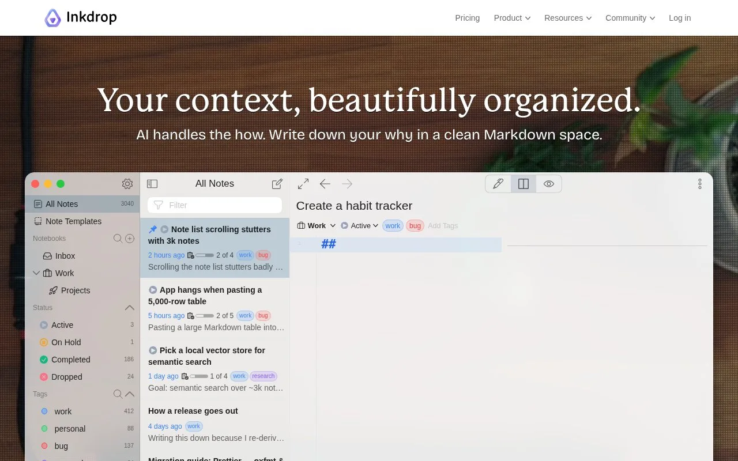Search tags with the magnifier icon

point(118,394)
